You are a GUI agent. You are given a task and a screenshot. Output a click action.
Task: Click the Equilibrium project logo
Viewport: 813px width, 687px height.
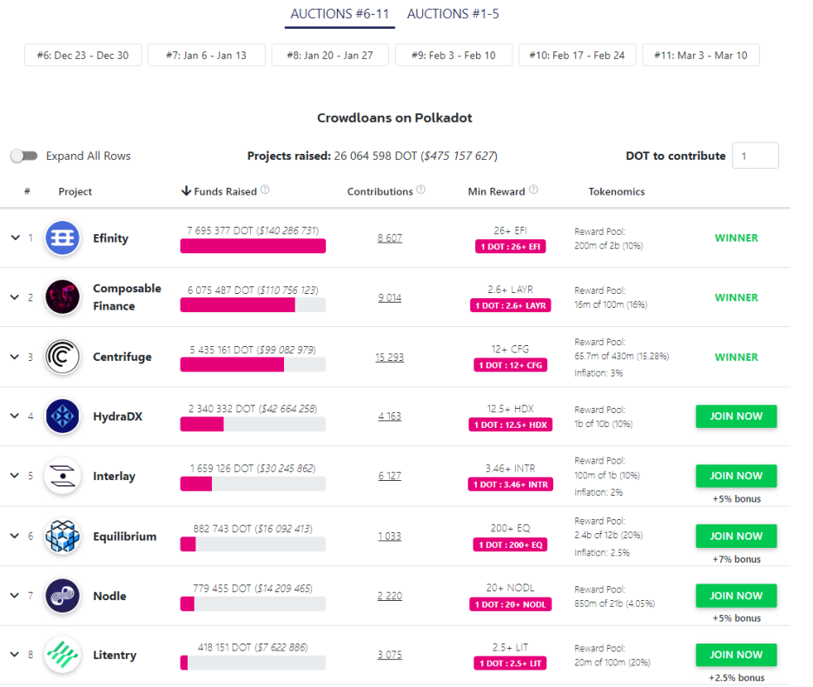[x=63, y=536]
